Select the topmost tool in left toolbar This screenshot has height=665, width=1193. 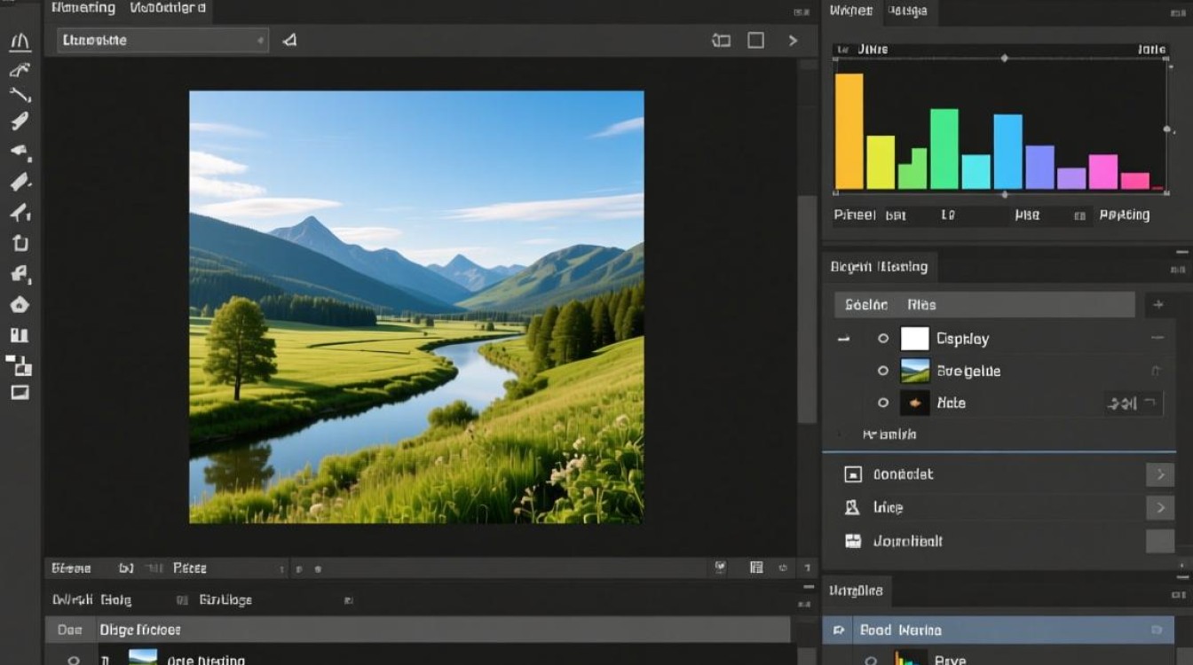click(20, 42)
